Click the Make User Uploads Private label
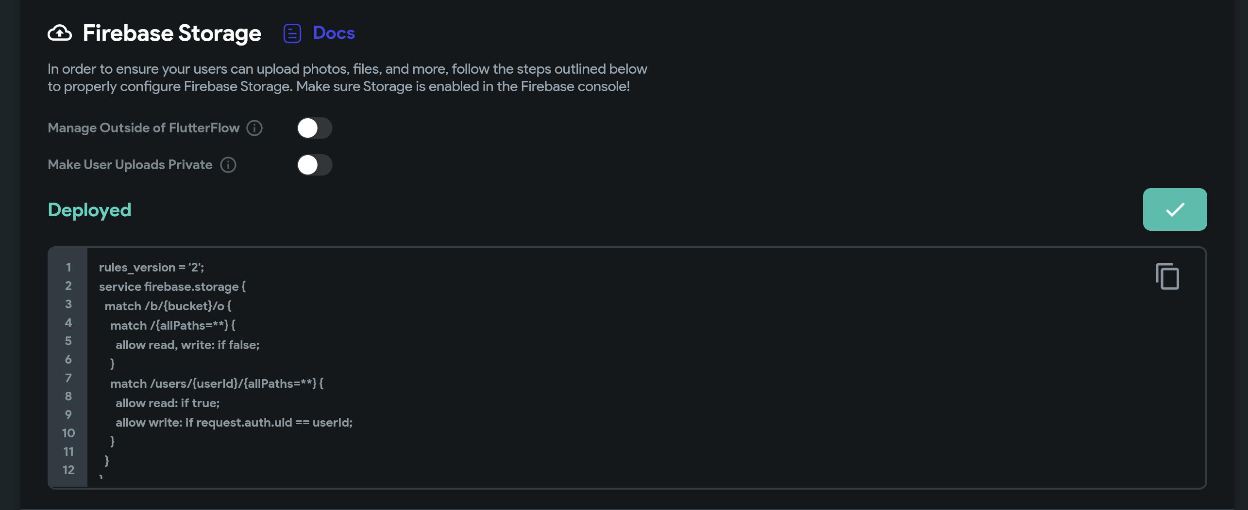Image resolution: width=1248 pixels, height=510 pixels. pyautogui.click(x=130, y=165)
